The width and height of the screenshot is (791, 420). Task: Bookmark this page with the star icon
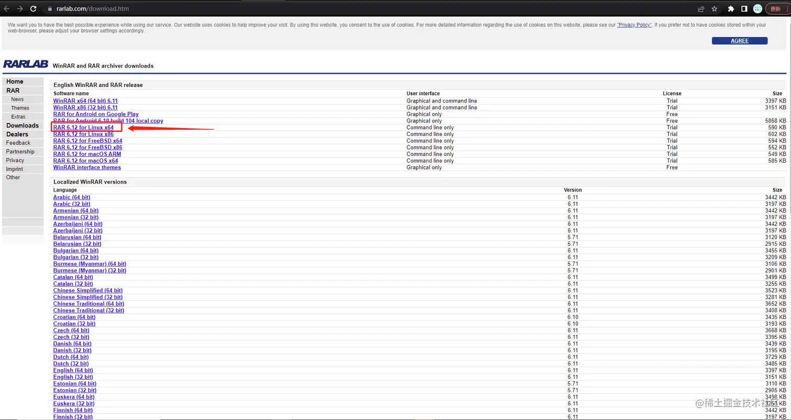(715, 9)
